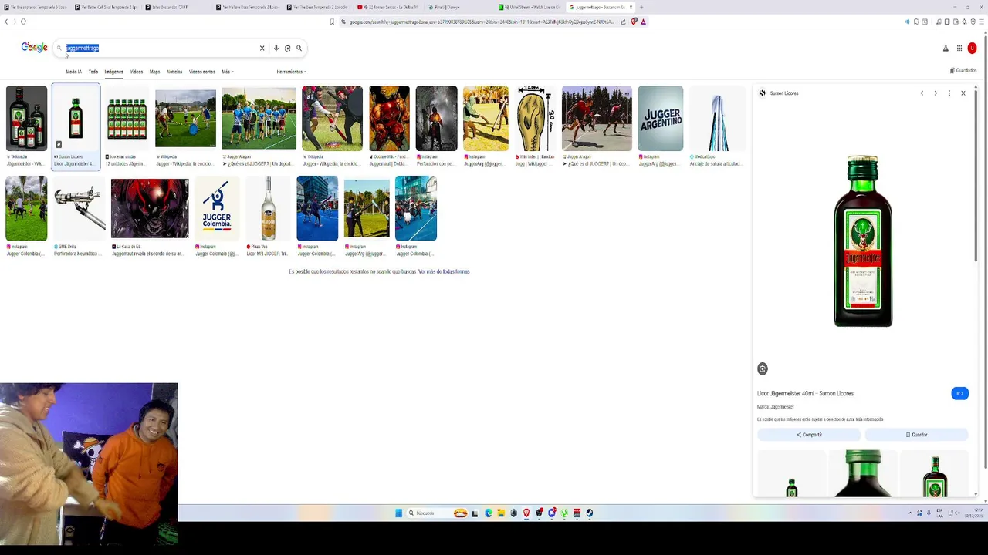
Task: Open Juggernaut red armored character thumbnail
Action: 389,118
